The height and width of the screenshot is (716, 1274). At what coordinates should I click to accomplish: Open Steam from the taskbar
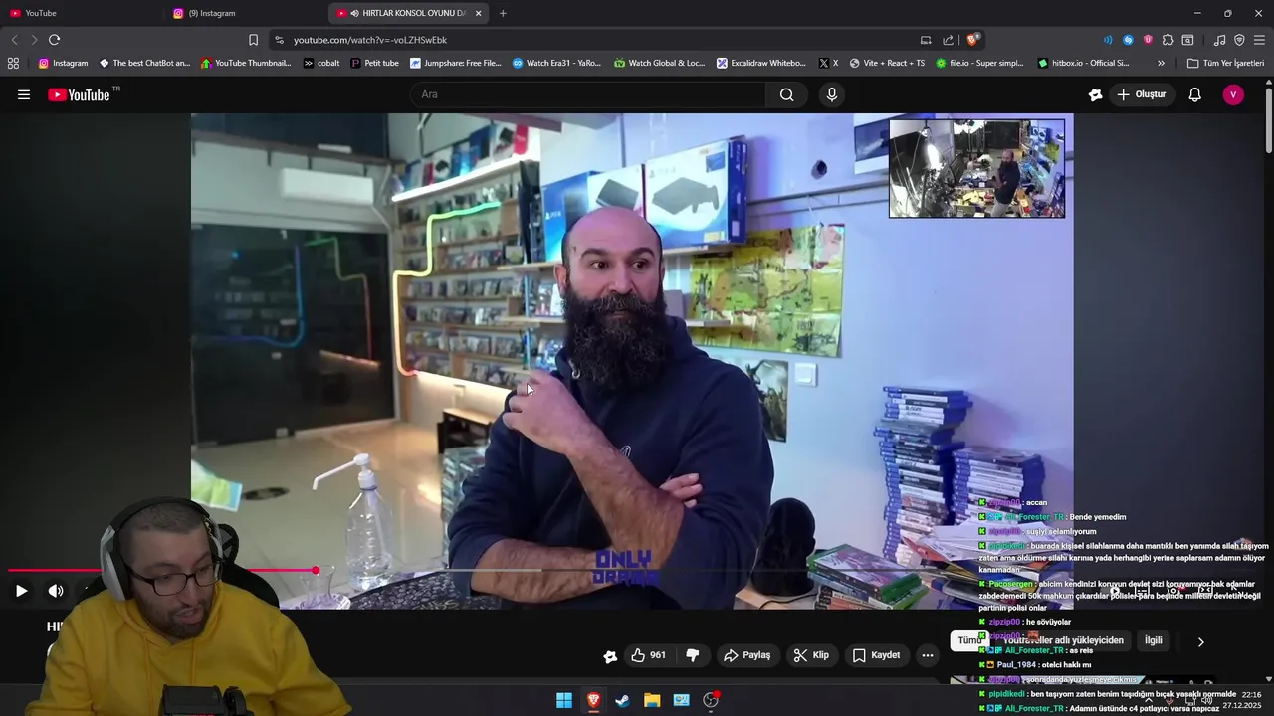[x=622, y=700]
